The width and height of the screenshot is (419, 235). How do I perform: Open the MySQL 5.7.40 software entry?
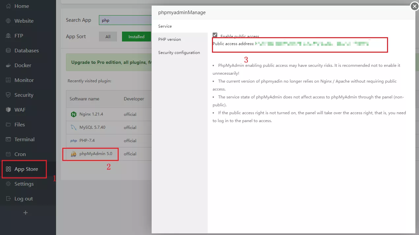pyautogui.click(x=92, y=127)
